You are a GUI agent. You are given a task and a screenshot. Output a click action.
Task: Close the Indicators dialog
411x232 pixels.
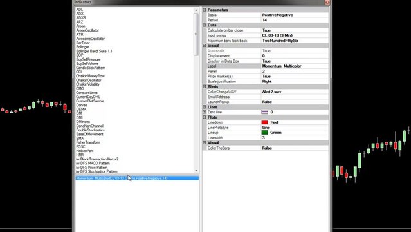coord(327,2)
